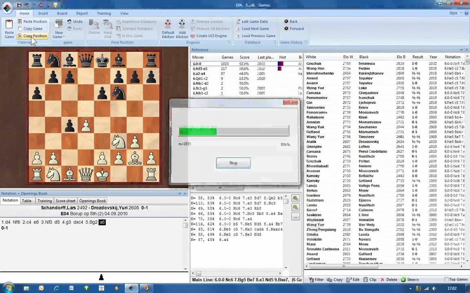Open the Style dropdown
470x293 pixels.
coord(455,13)
